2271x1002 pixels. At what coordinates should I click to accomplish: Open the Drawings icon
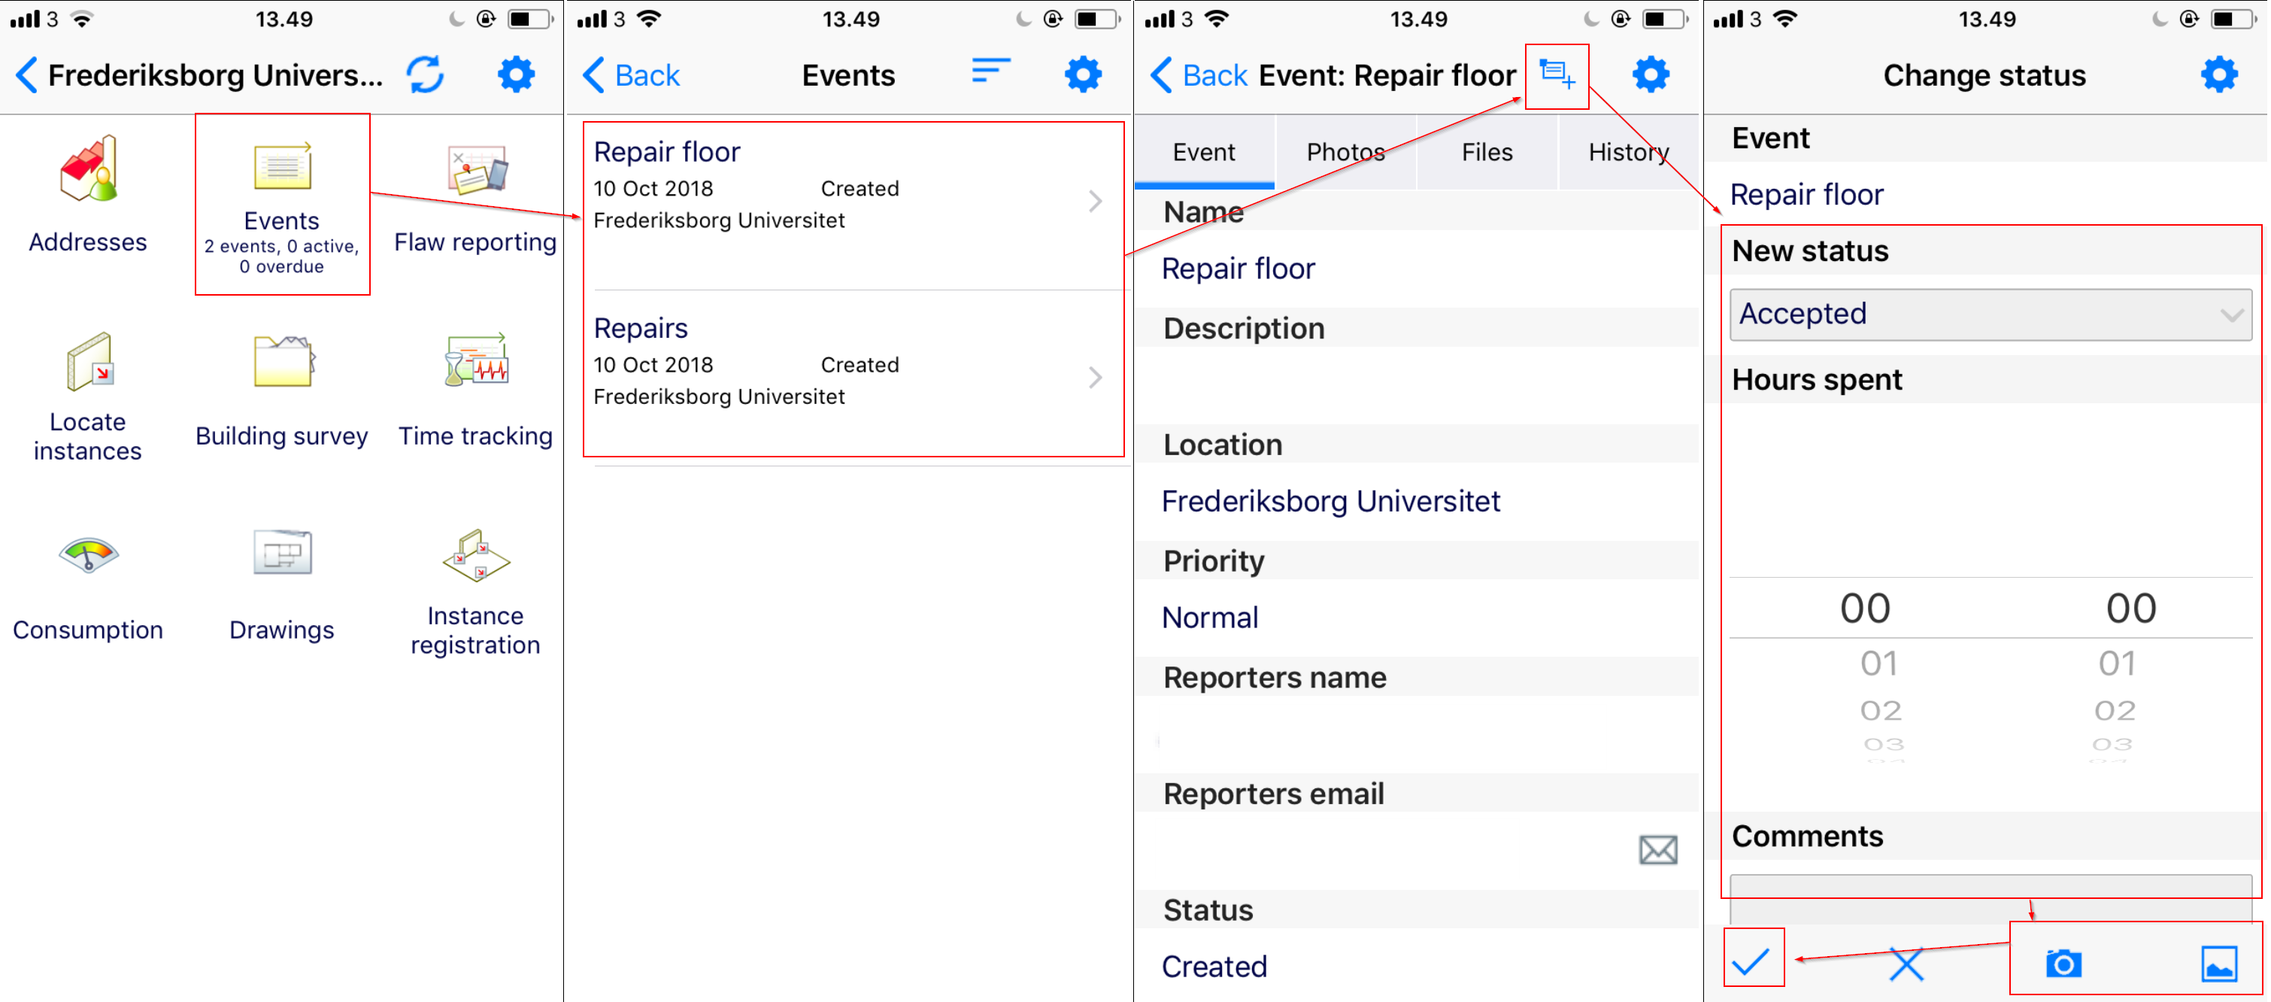pyautogui.click(x=282, y=554)
